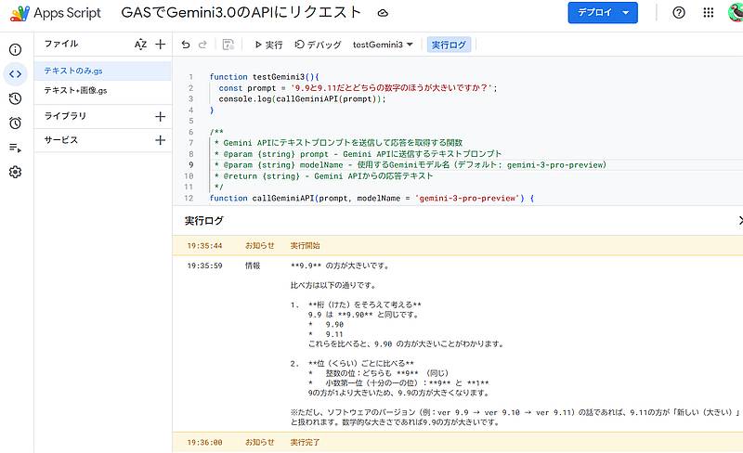The image size is (743, 453).
Task: Click the Redo arrow in toolbar
Action: pos(202,45)
